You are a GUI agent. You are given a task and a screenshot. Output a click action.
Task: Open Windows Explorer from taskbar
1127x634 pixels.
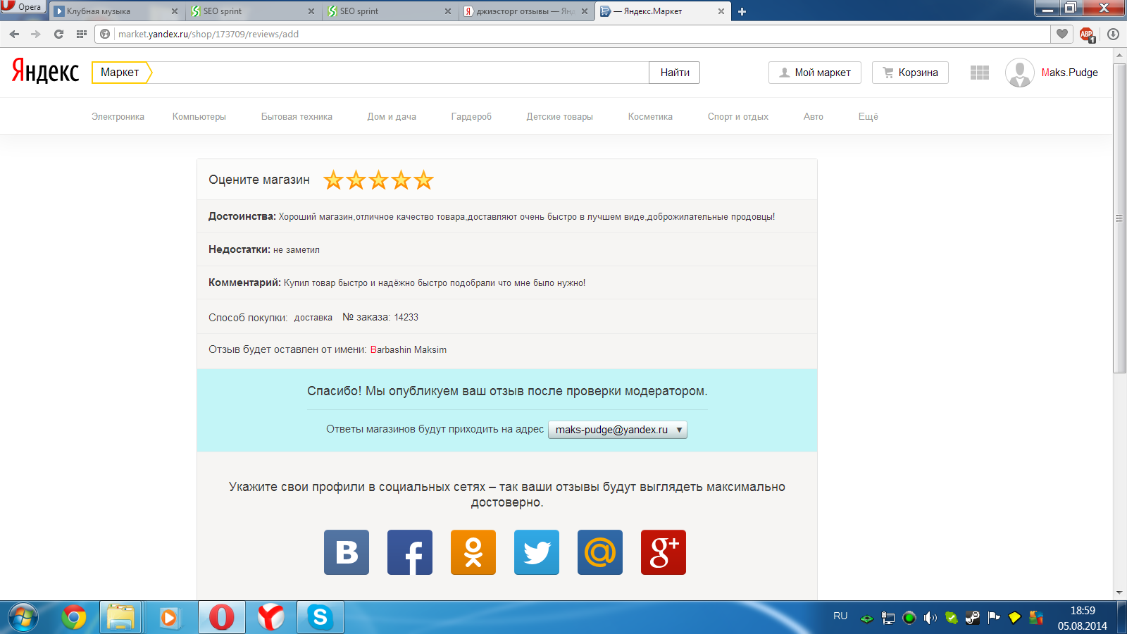pos(121,618)
